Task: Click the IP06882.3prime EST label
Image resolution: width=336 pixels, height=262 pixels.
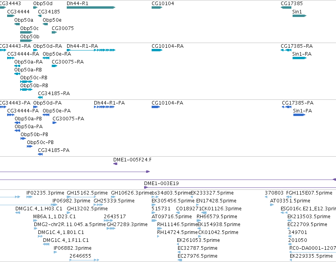Action: pyautogui.click(x=73, y=249)
